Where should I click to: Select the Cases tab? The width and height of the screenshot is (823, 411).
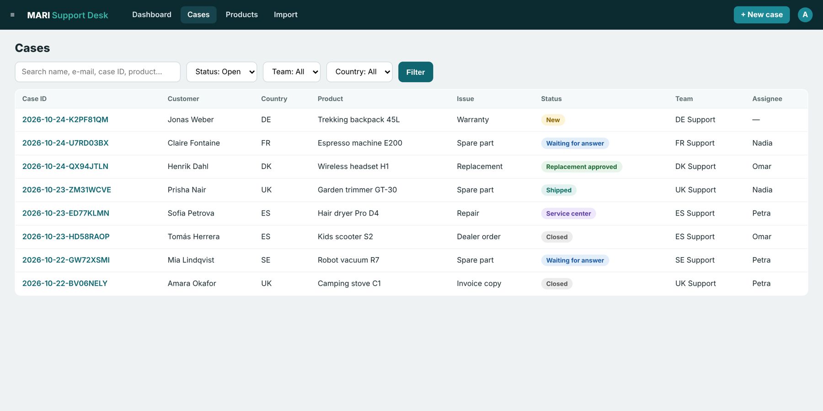[x=198, y=15]
